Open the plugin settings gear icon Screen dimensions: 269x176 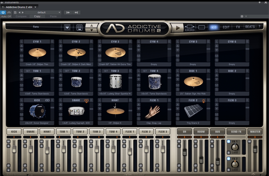242,16
